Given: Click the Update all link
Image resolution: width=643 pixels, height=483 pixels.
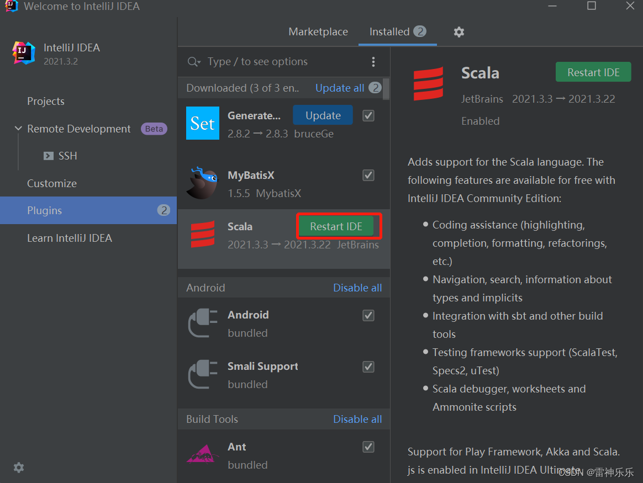Looking at the screenshot, I should [340, 88].
